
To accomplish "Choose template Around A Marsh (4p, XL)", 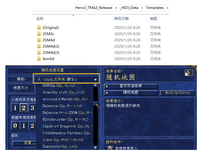I will pos(64,99).
